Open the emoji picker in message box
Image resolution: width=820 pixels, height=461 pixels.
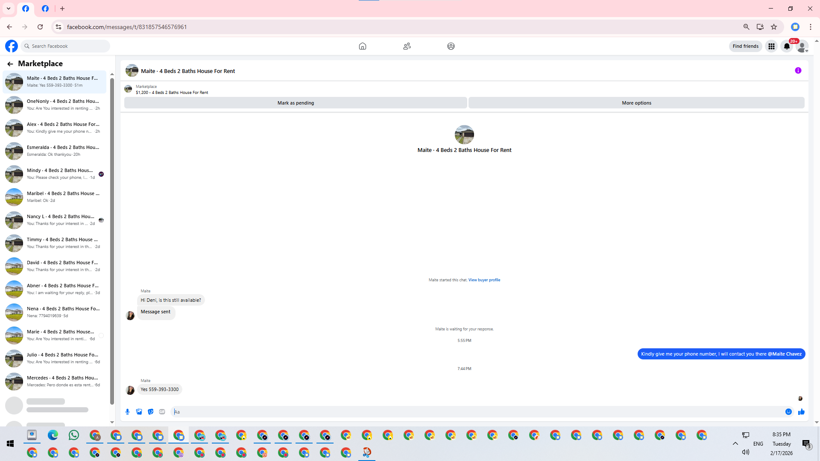point(788,412)
